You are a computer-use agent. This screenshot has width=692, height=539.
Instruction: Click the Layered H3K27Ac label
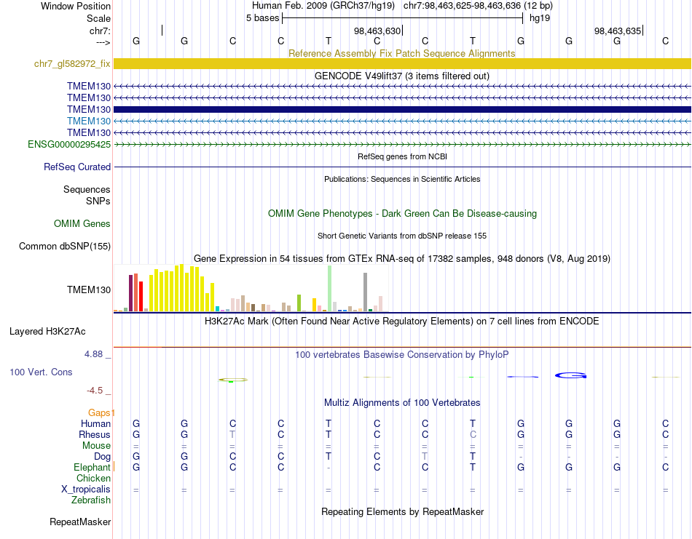point(47,332)
